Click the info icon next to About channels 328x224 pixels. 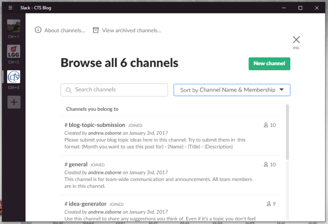38,30
